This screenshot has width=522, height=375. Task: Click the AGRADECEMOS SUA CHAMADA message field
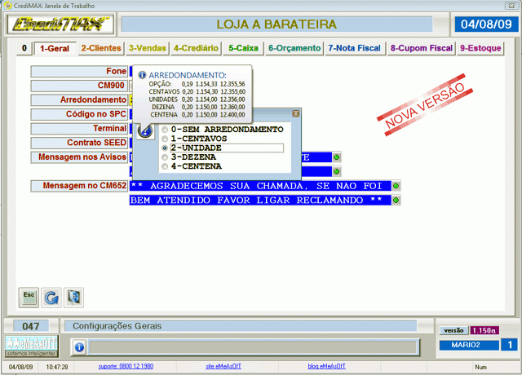(259, 186)
